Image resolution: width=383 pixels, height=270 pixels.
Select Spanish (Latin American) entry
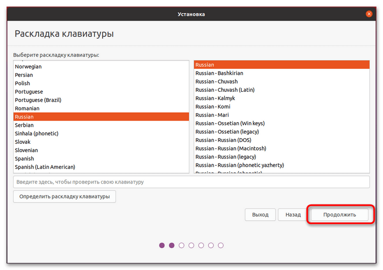[x=45, y=167]
